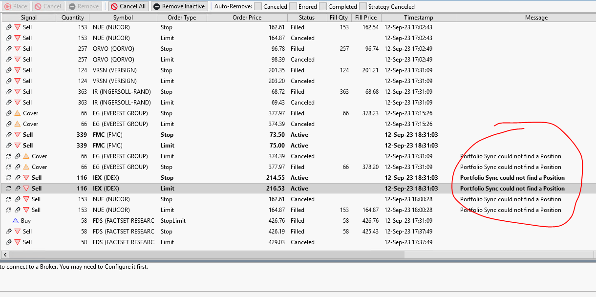Click the blue Buy triangle icon for FDS
Viewport: 596px width, 297px height.
click(x=16, y=221)
